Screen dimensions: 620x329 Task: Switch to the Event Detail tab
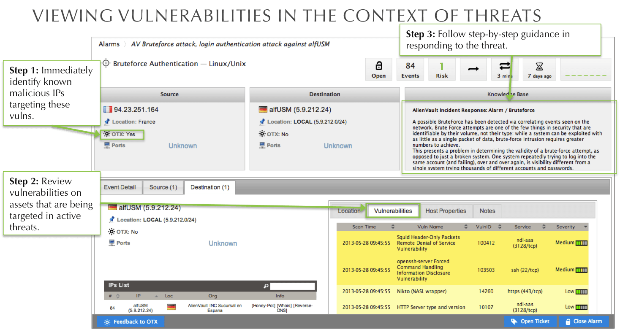(x=120, y=187)
